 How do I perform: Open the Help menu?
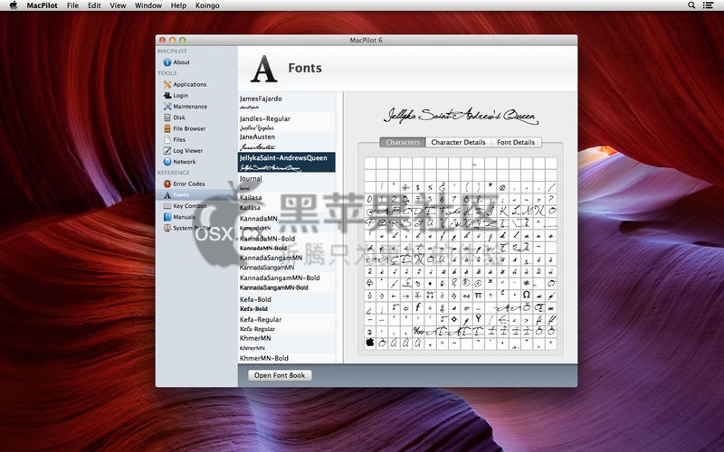coord(178,5)
